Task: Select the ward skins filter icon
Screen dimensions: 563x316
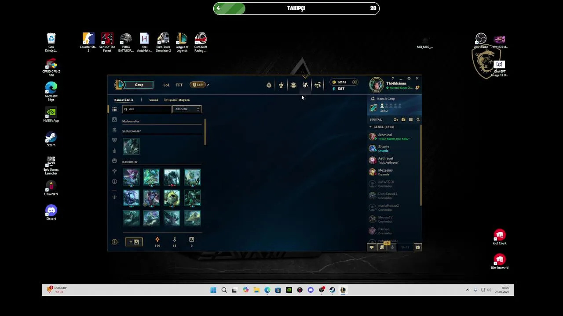Action: point(114,171)
